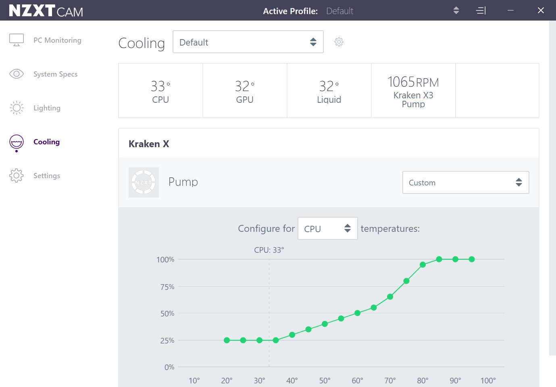Select the fan curve point at 45°

tap(308, 329)
